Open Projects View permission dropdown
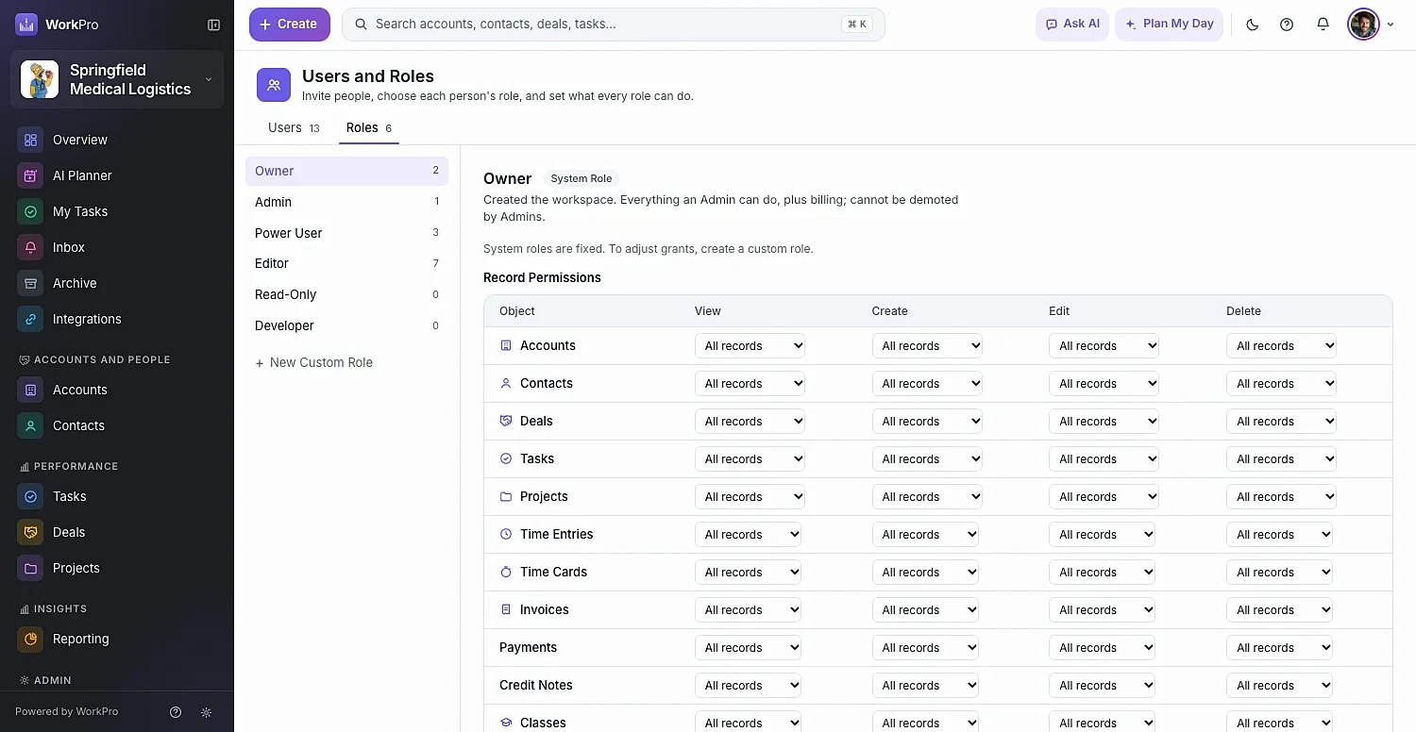1416x732 pixels. pos(750,497)
